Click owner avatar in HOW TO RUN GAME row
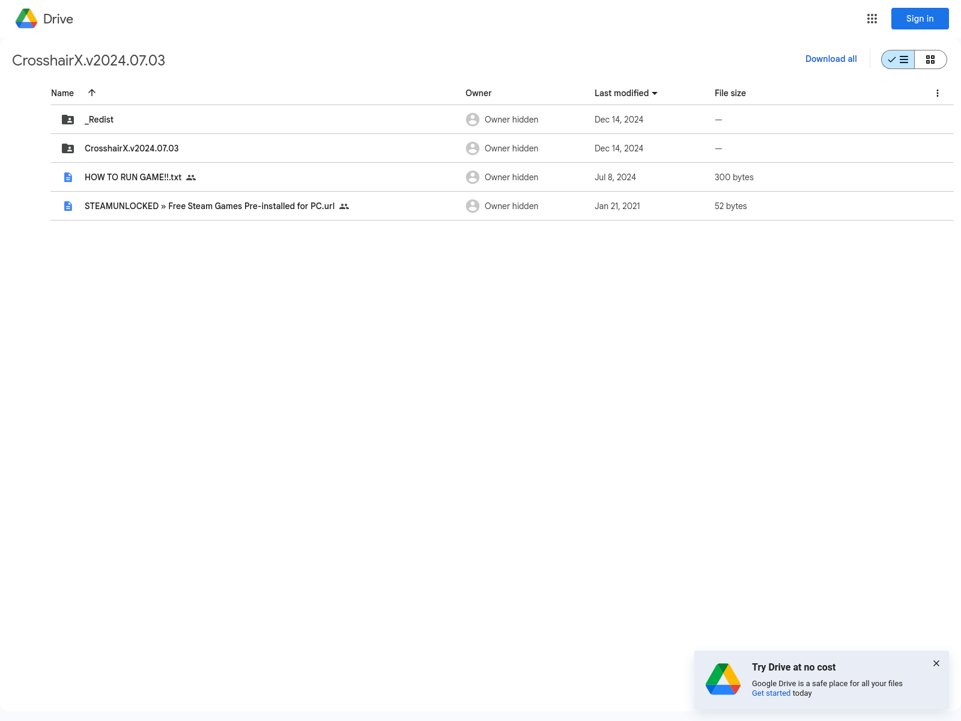961x721 pixels. pyautogui.click(x=473, y=177)
